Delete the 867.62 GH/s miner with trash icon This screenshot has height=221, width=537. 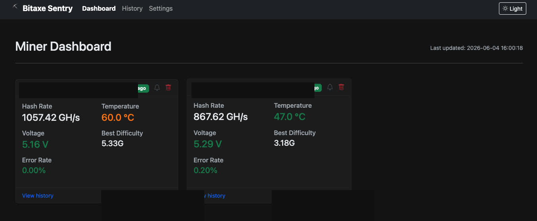coord(341,87)
